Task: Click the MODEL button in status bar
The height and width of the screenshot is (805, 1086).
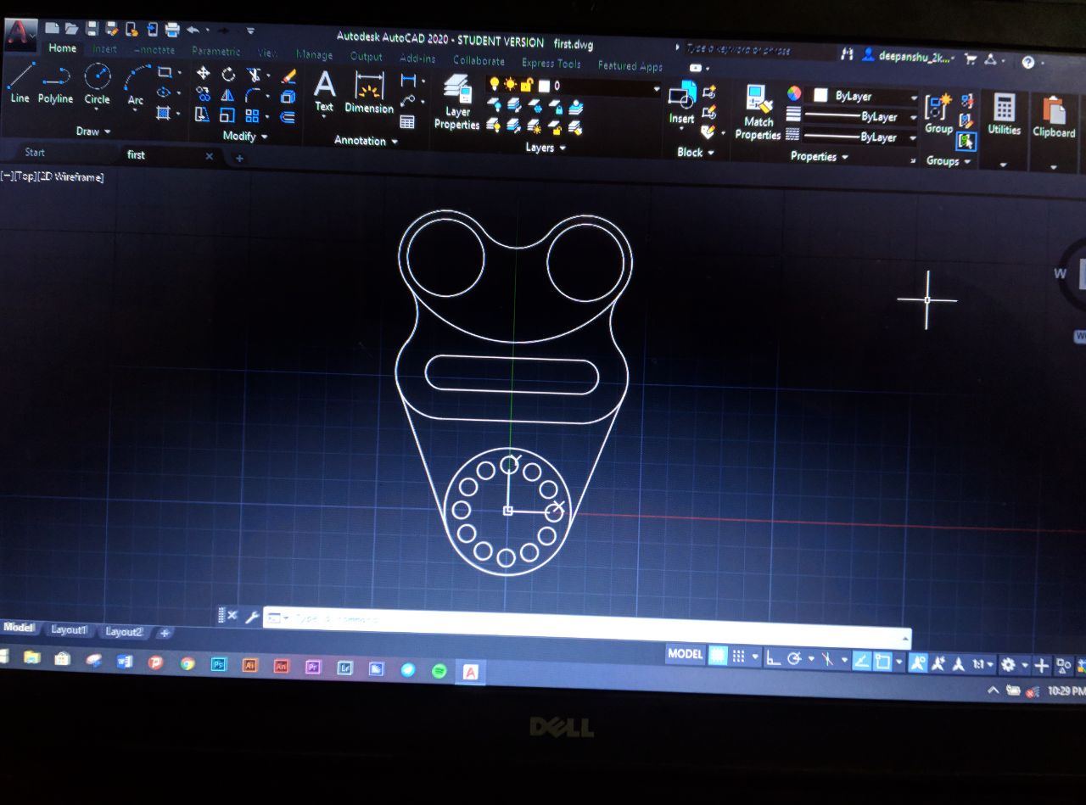Action: pyautogui.click(x=685, y=654)
